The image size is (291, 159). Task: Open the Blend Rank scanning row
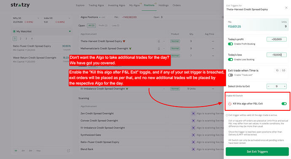151,149
